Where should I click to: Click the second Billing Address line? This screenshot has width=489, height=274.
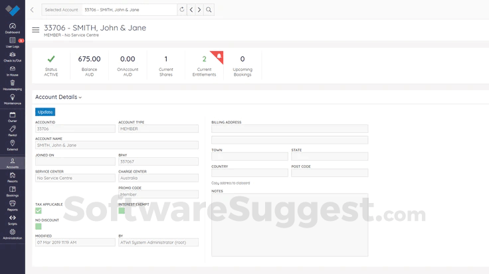pos(290,140)
